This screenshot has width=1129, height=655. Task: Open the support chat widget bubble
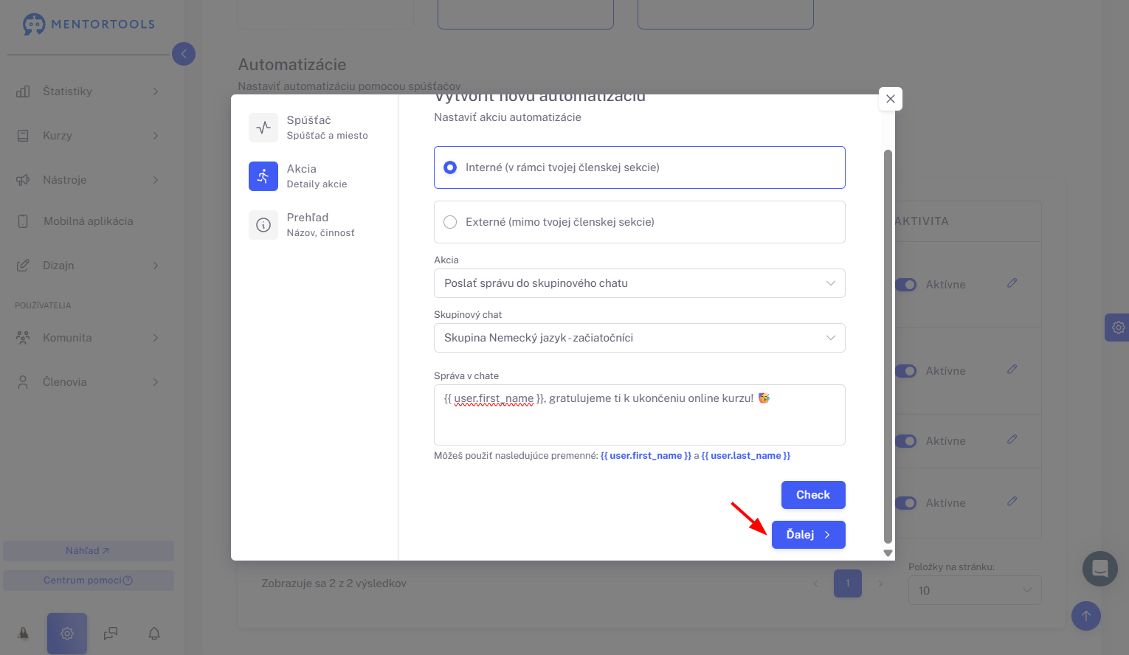coord(1100,569)
